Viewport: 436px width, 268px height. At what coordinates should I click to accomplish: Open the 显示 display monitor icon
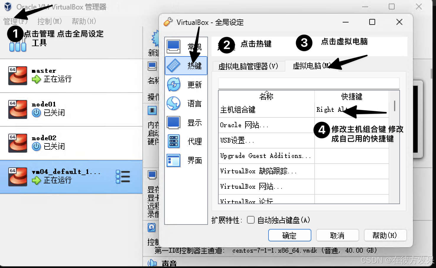pyautogui.click(x=173, y=122)
